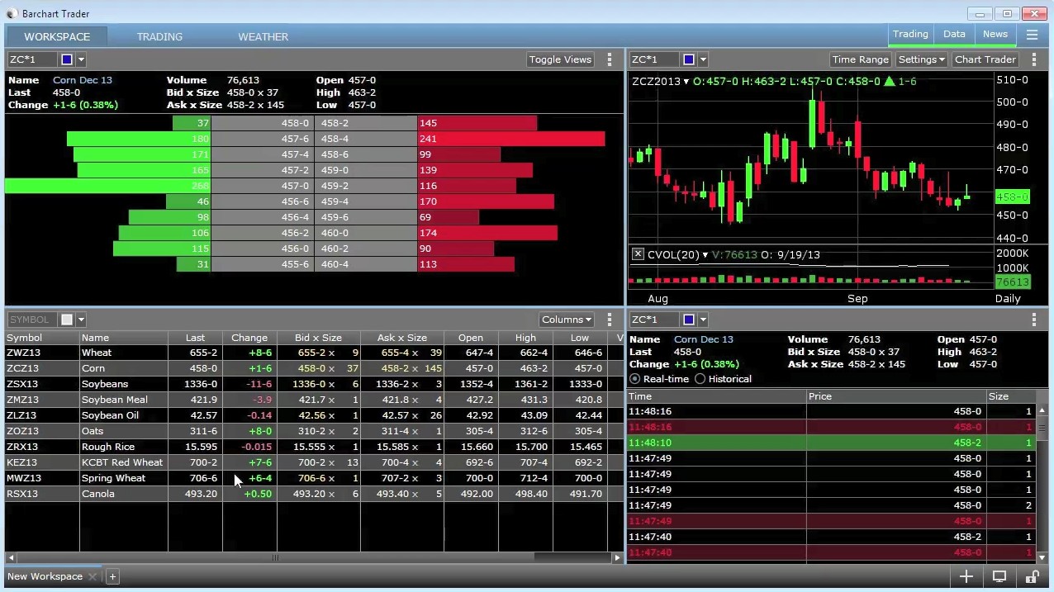Select the ZOZ13 Oats row
Screen dimensions: 1054x592
click(x=314, y=431)
